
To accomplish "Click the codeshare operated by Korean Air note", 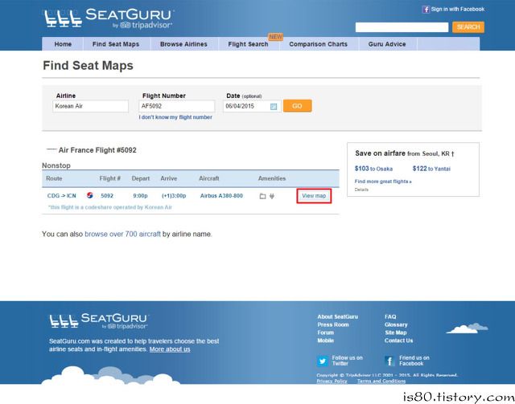I will (109, 207).
